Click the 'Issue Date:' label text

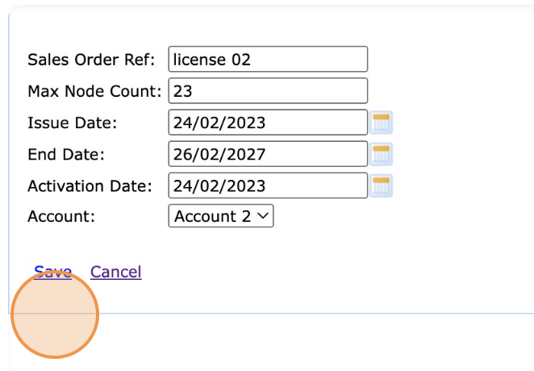[73, 123]
